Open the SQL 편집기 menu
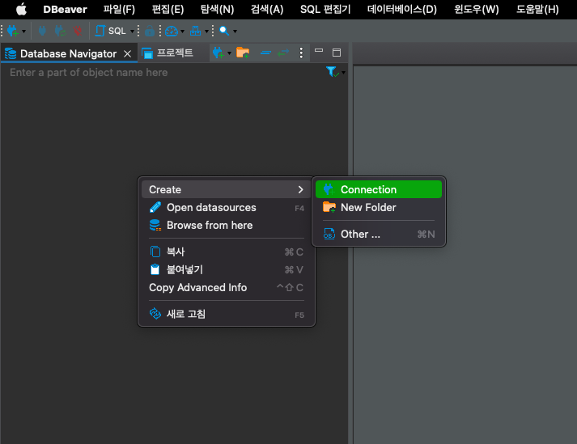 click(325, 9)
